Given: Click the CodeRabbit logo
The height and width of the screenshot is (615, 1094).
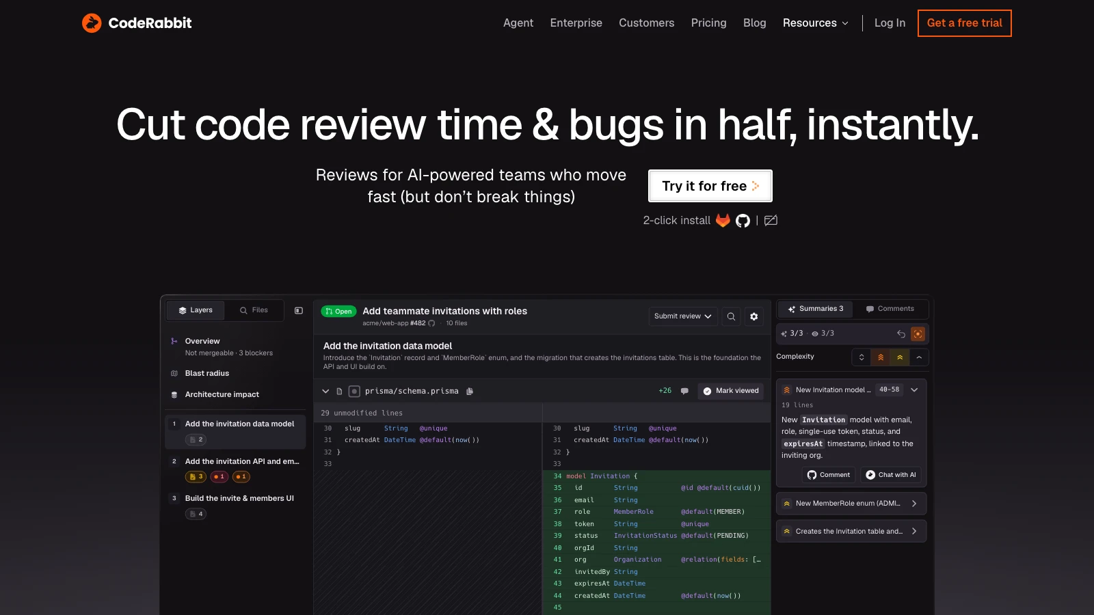Looking at the screenshot, I should [137, 23].
